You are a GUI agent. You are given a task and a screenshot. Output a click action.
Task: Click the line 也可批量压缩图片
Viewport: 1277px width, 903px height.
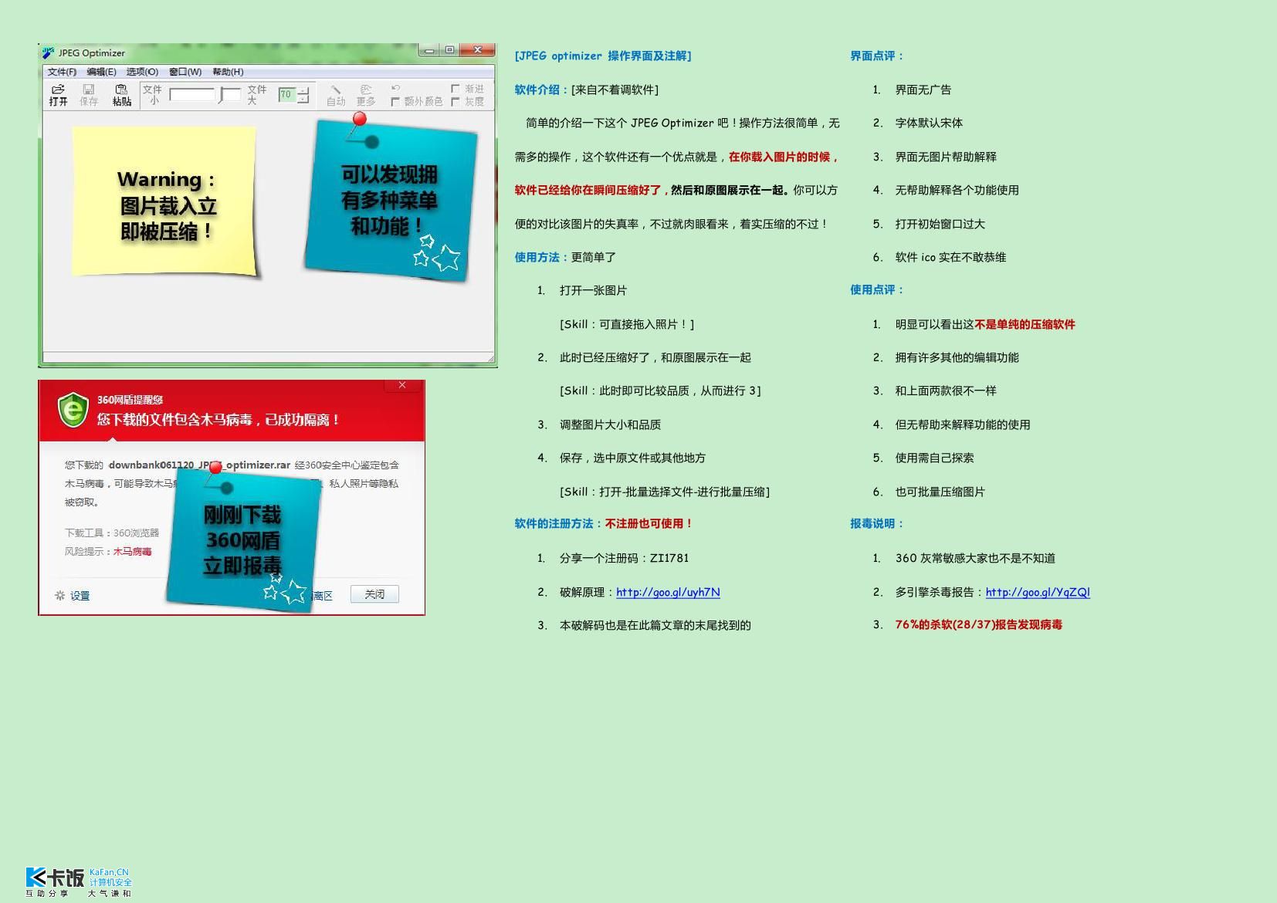(x=940, y=492)
